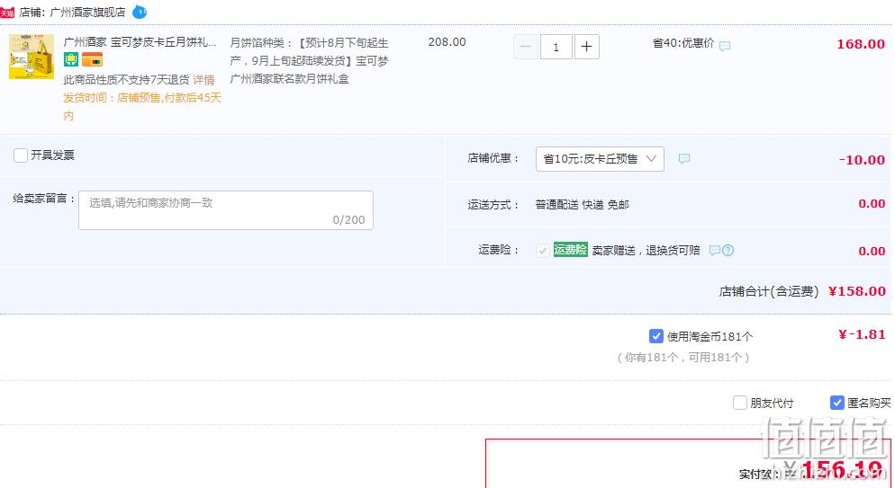Open the blue Wangwang chat icon
The width and height of the screenshot is (895, 488).
point(140,12)
